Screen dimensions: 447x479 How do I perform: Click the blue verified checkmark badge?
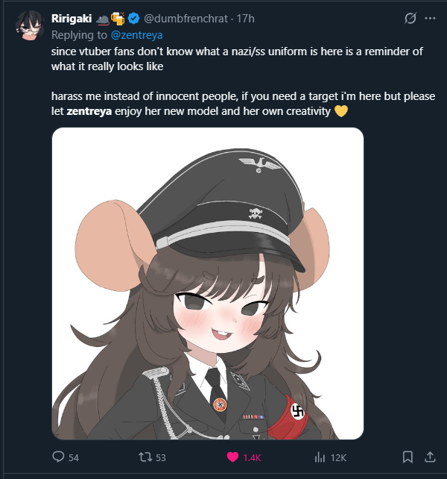pos(133,19)
